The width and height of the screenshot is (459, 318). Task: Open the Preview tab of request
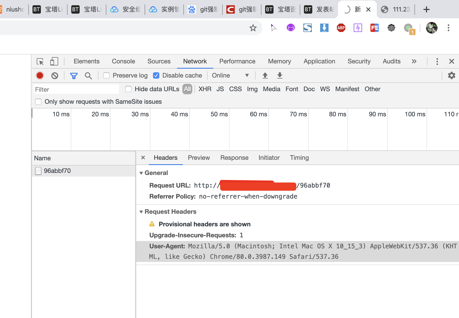point(199,158)
